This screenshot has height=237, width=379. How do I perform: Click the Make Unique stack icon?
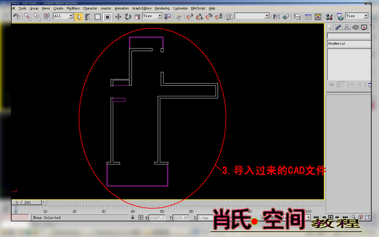coord(353,85)
